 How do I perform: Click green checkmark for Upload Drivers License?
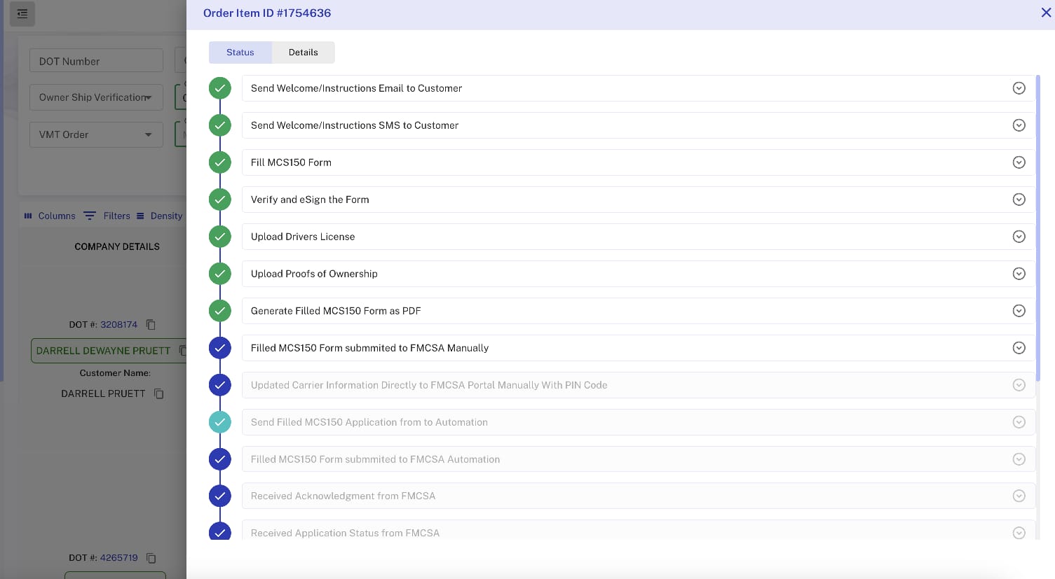point(220,237)
